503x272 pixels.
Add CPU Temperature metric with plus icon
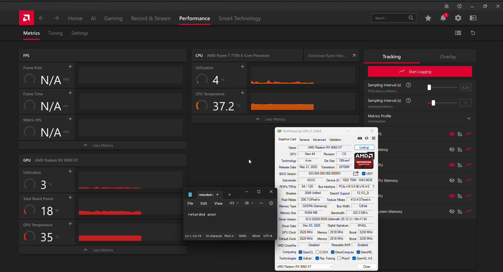(x=243, y=93)
